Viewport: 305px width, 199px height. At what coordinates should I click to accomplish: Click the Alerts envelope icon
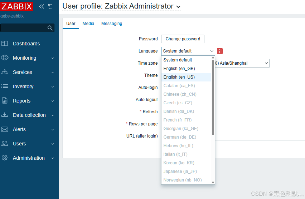(5, 129)
